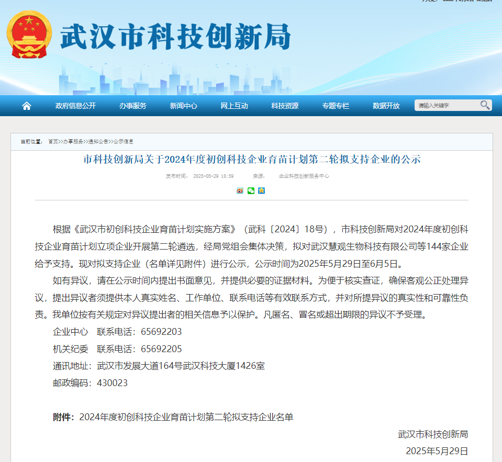The image size is (502, 462).
Task: Open attachment 2024年度初创科技企业育苗计划第二轮拟支持企业名单
Action: coord(186,417)
